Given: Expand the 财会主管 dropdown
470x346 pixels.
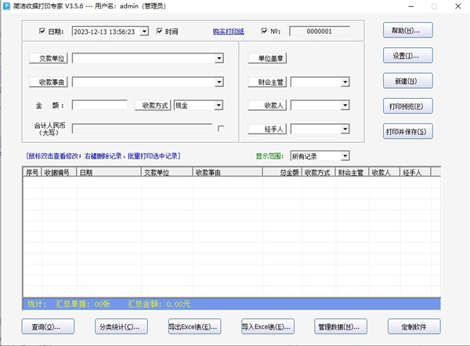Looking at the screenshot, I should pyautogui.click(x=345, y=81).
